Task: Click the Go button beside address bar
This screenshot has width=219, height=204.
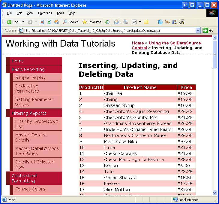Action: click(x=208, y=30)
